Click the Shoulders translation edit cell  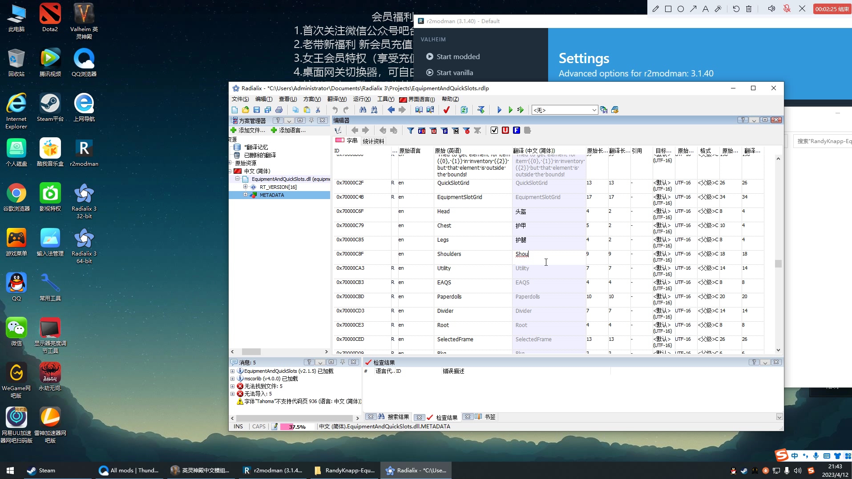click(549, 257)
